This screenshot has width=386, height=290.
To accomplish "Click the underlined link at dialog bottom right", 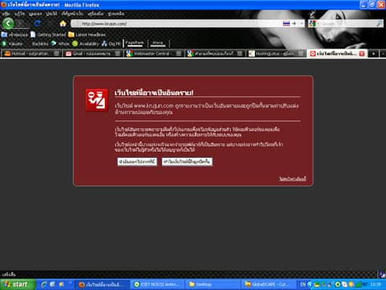I will [x=293, y=178].
